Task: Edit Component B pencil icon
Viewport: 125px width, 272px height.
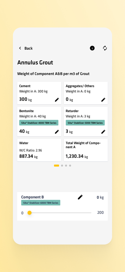Action: point(80,197)
